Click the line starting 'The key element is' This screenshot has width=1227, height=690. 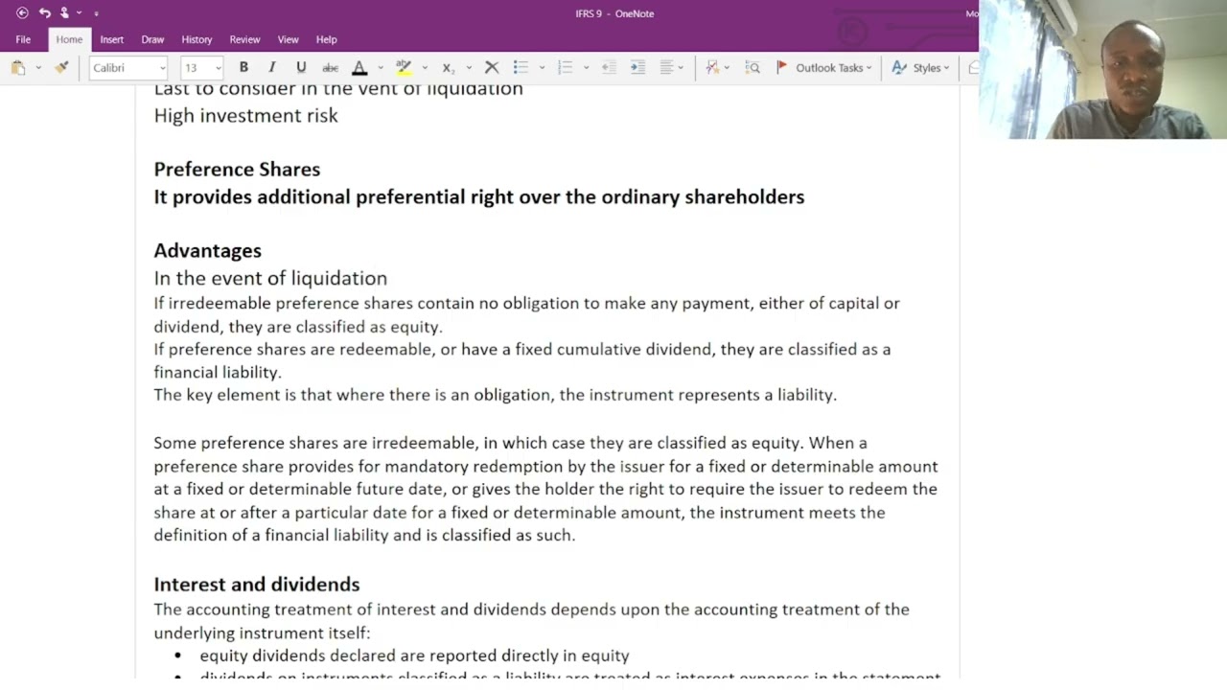coord(495,395)
